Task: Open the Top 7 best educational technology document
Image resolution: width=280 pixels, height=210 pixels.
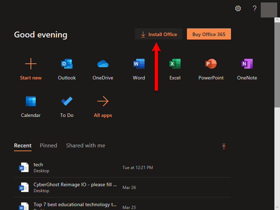Action: [x=75, y=204]
